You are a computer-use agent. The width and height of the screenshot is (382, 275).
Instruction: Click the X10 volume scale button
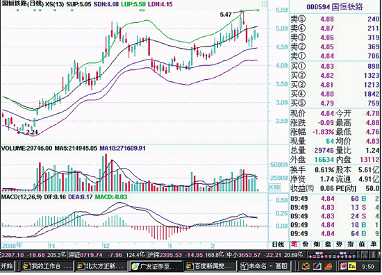[x=274, y=187]
